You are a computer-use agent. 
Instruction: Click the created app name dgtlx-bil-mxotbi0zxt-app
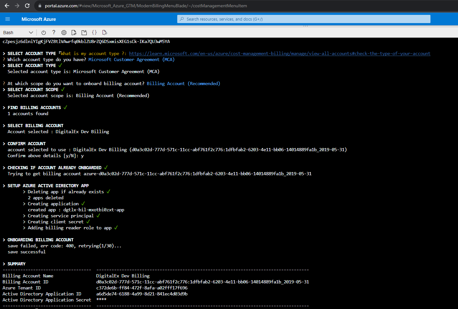click(x=94, y=210)
